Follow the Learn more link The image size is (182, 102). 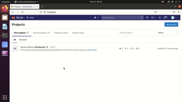tap(92, 50)
